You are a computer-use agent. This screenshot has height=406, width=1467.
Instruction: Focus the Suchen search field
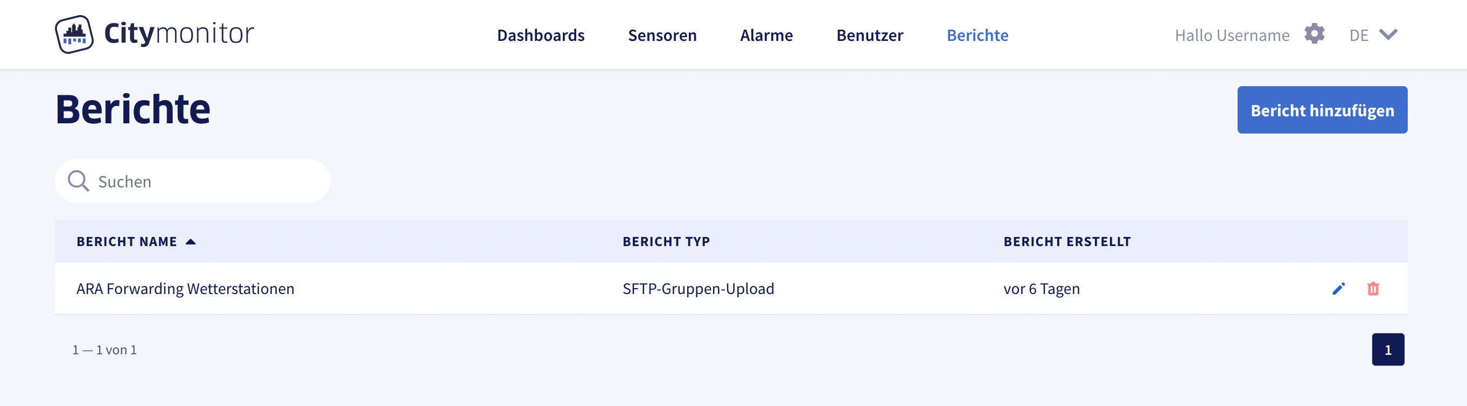pos(205,181)
